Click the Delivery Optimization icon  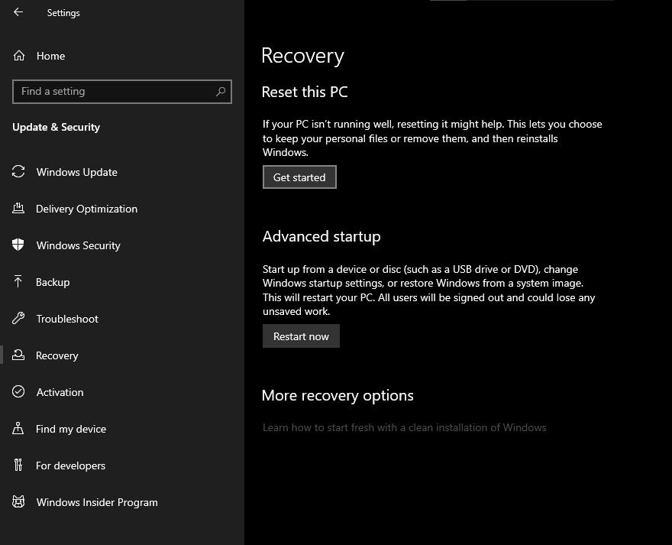point(18,209)
